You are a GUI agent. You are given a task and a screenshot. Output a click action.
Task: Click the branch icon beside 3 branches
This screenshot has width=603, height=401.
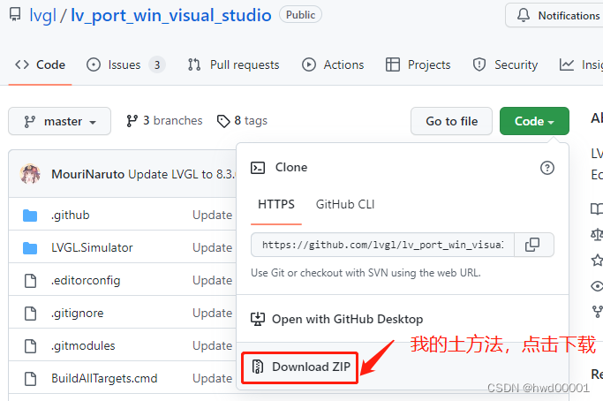click(x=132, y=121)
